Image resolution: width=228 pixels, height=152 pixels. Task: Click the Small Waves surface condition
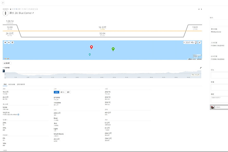tap(59, 134)
